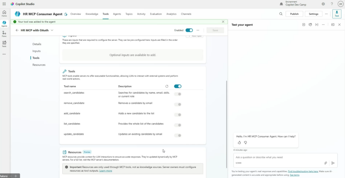Expand the HR MCP with OAuth dropdown chevron
Screen dimensions: 345x178
[x=52, y=30]
